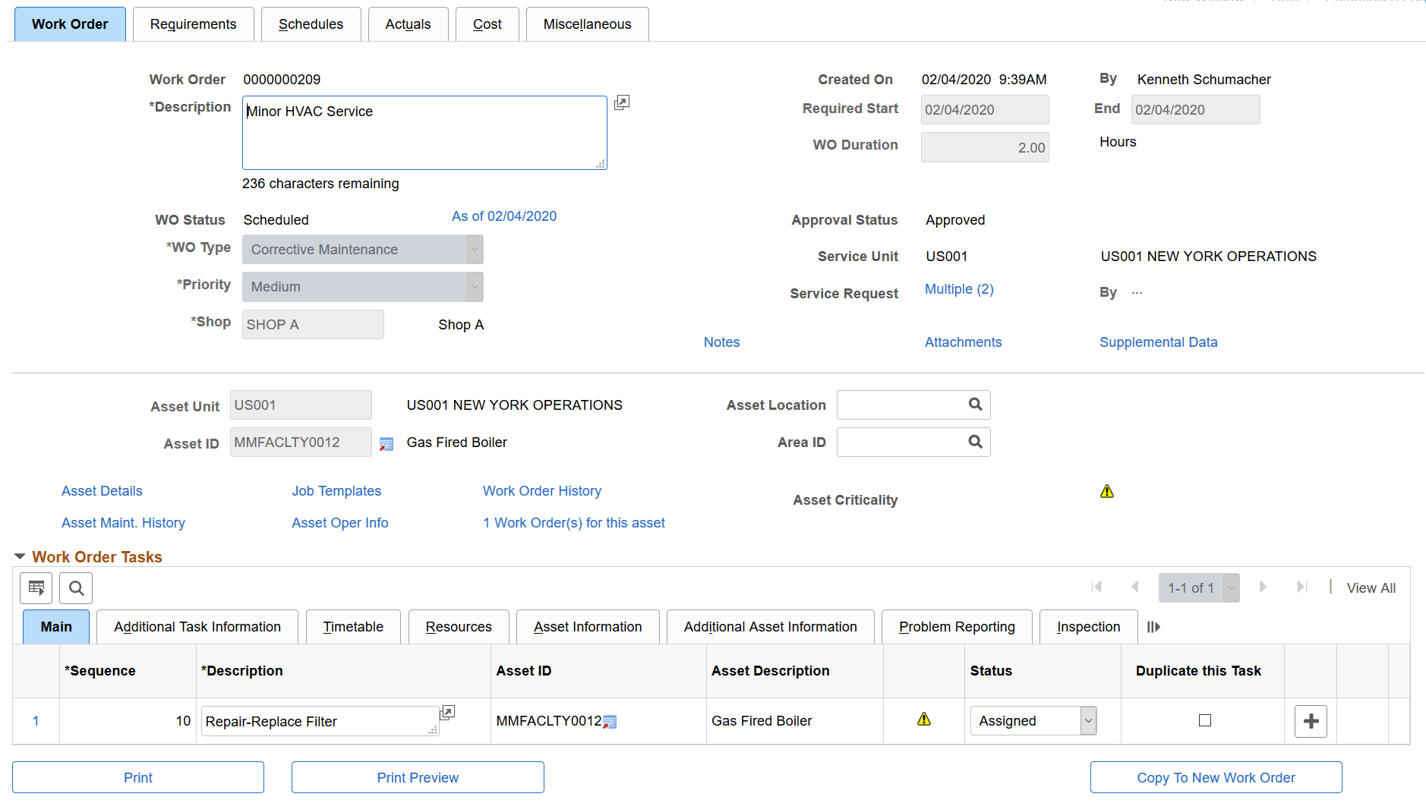The height and width of the screenshot is (803, 1426).
Task: Switch to the Requirements tab
Action: pyautogui.click(x=193, y=24)
